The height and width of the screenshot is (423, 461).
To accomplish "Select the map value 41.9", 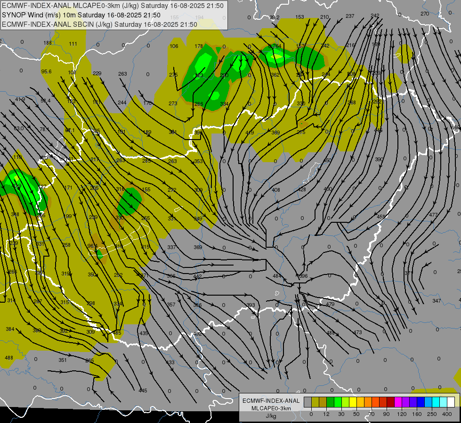I will coord(20,100).
